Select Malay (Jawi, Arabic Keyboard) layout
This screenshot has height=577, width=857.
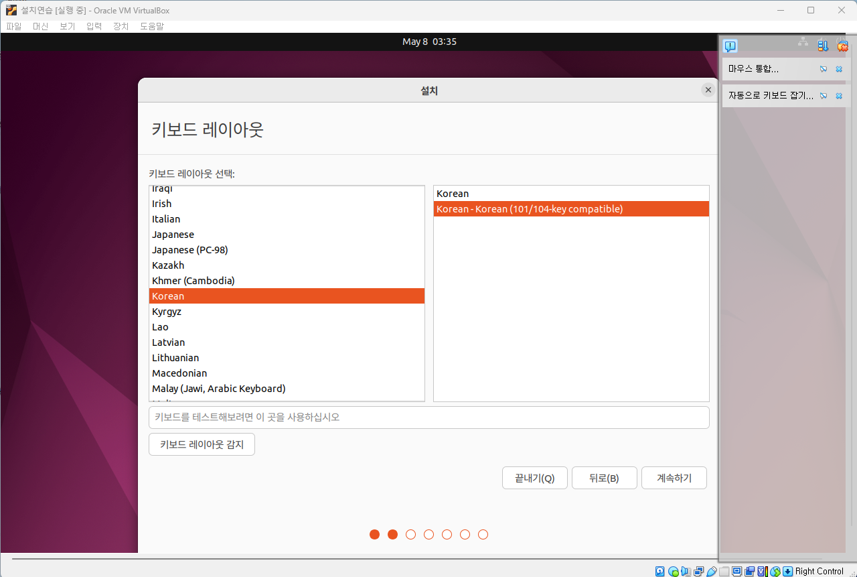[x=287, y=389]
